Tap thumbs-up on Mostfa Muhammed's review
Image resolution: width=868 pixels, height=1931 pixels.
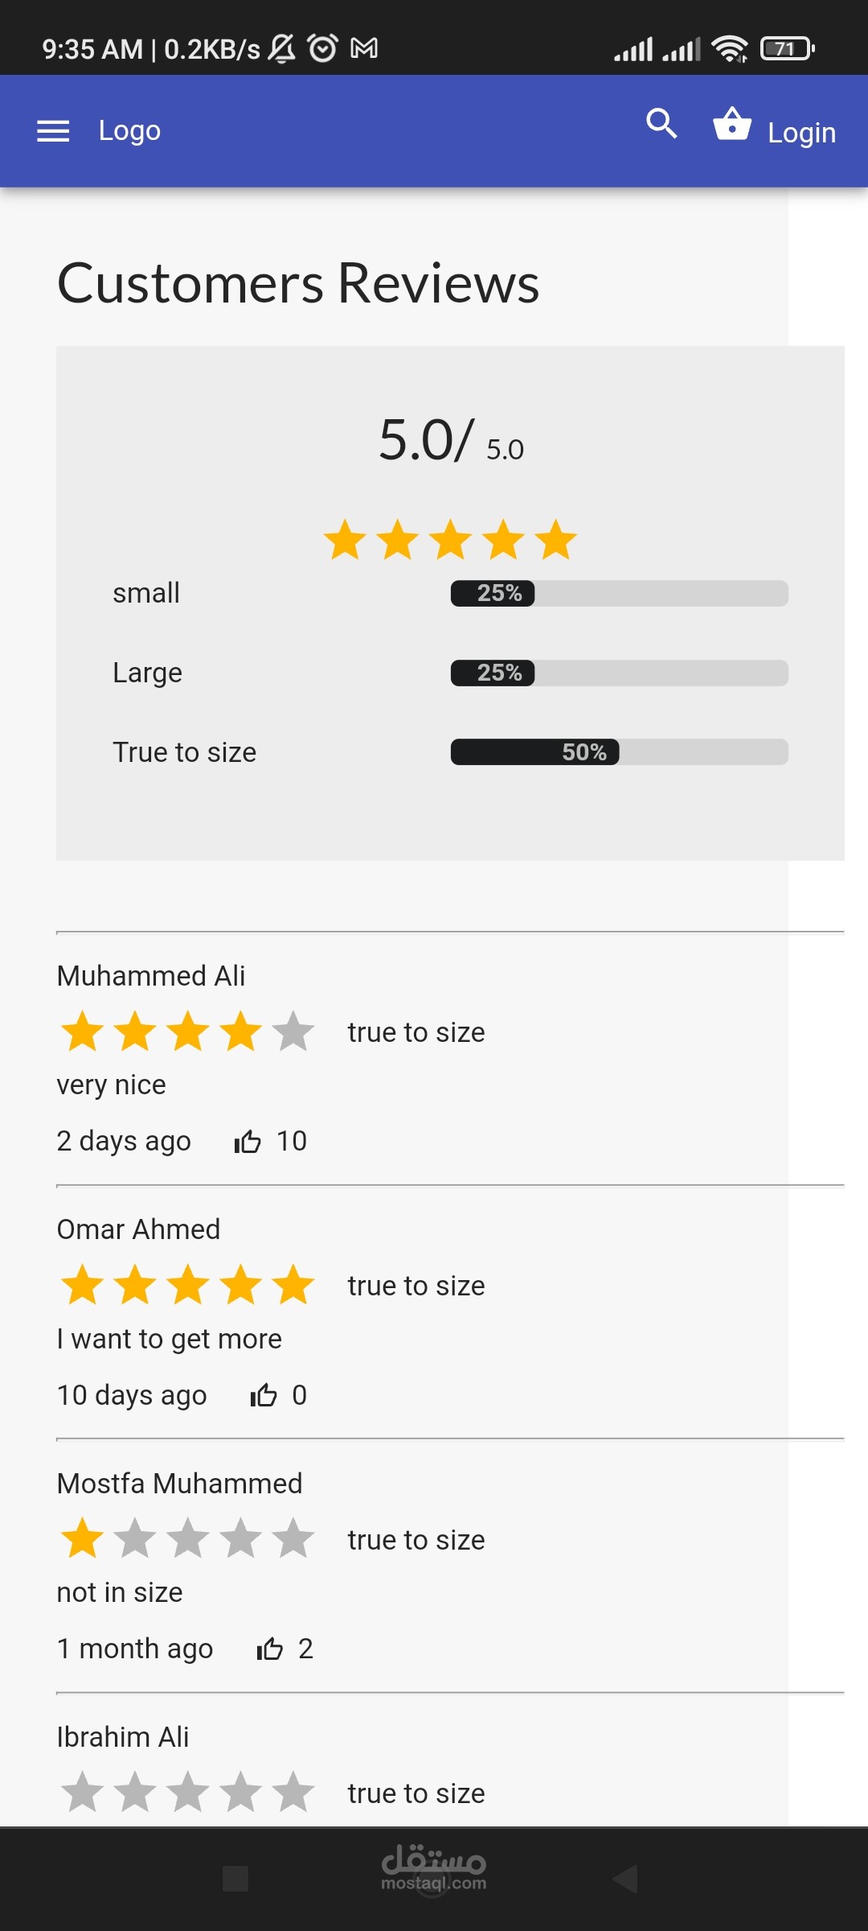(x=270, y=1649)
